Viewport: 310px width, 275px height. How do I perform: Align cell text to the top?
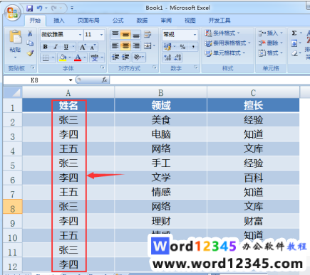(115, 35)
